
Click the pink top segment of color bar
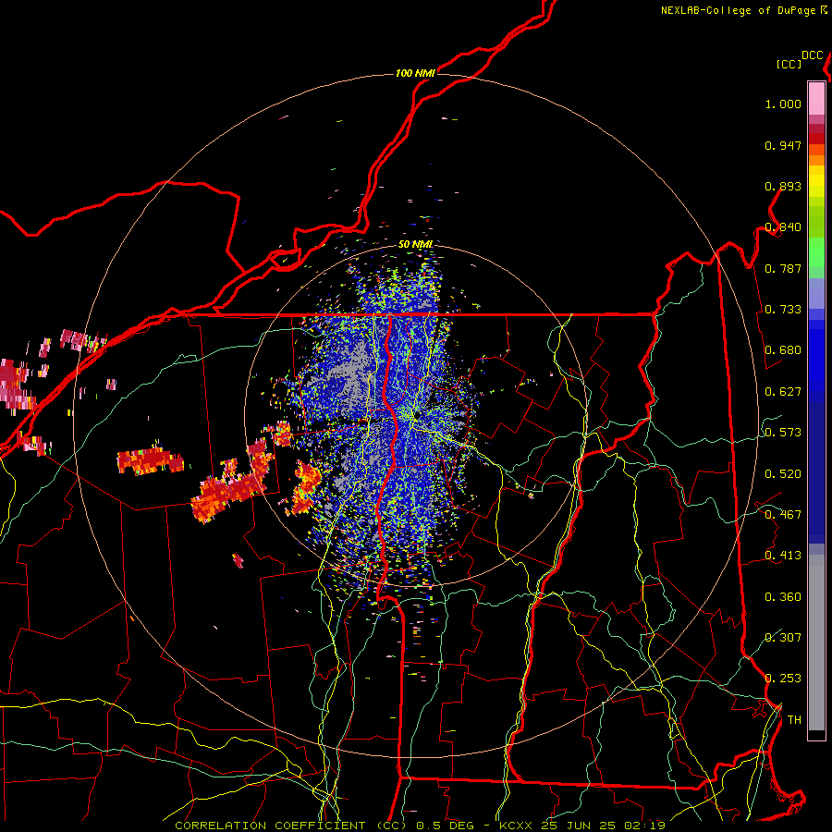(x=816, y=98)
